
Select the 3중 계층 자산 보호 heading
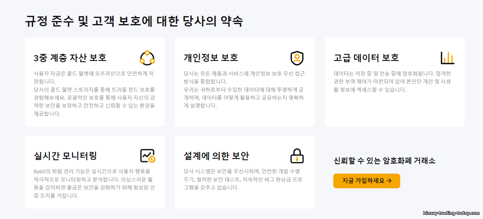70,58
